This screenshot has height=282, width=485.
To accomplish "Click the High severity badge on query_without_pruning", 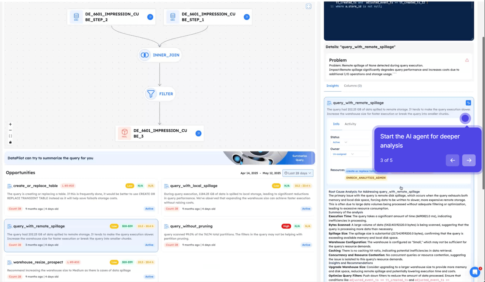I will point(286,226).
